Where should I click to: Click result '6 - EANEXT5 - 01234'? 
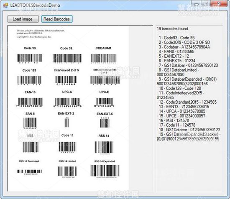click(x=177, y=61)
